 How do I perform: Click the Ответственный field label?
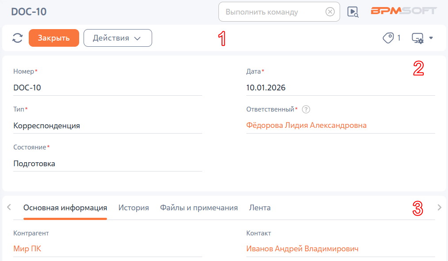point(270,109)
